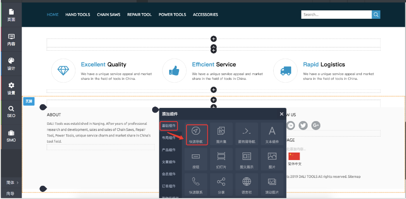Click the Twitter social icon in footer
The image size is (406, 199).
[x=303, y=125]
